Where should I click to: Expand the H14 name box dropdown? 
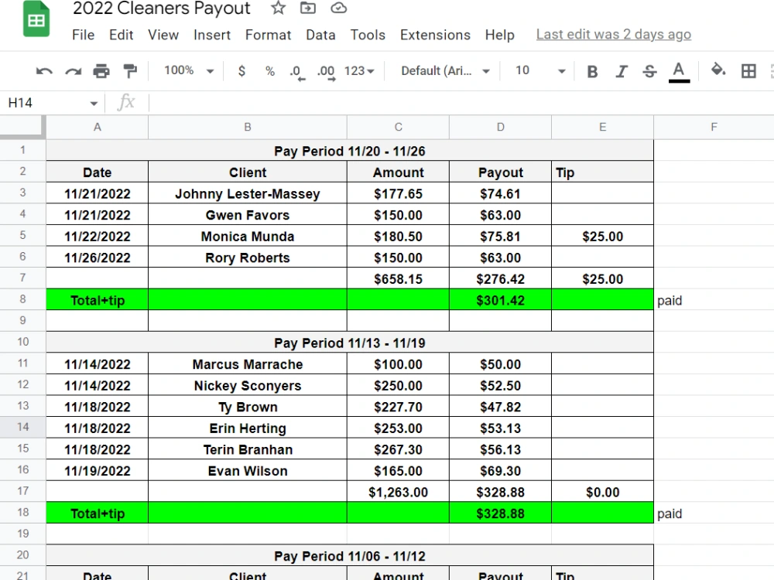(x=94, y=103)
